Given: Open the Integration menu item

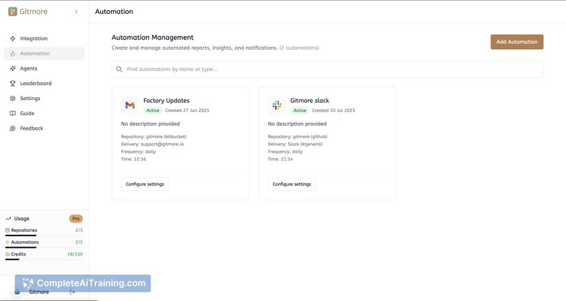Looking at the screenshot, I should coord(44,38).
